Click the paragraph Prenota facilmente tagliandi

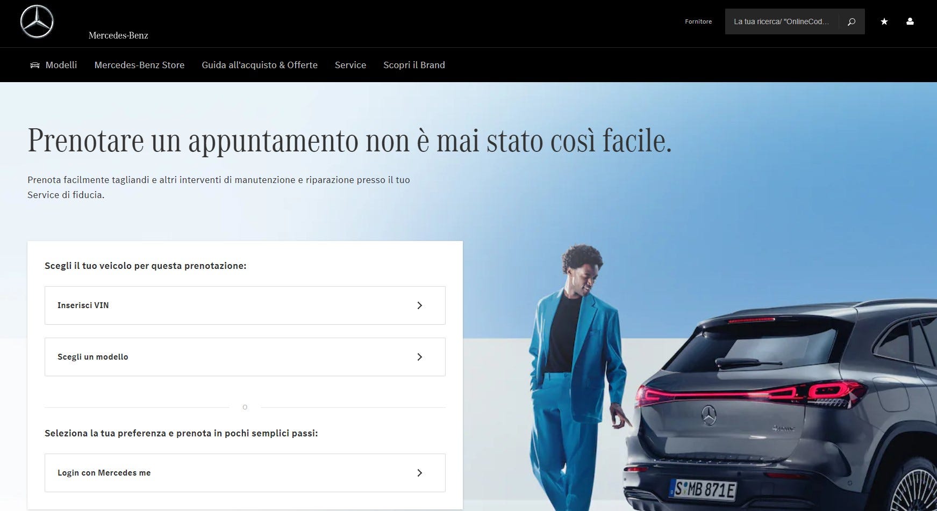219,187
